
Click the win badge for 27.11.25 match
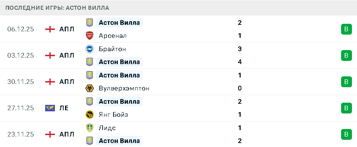(346, 108)
